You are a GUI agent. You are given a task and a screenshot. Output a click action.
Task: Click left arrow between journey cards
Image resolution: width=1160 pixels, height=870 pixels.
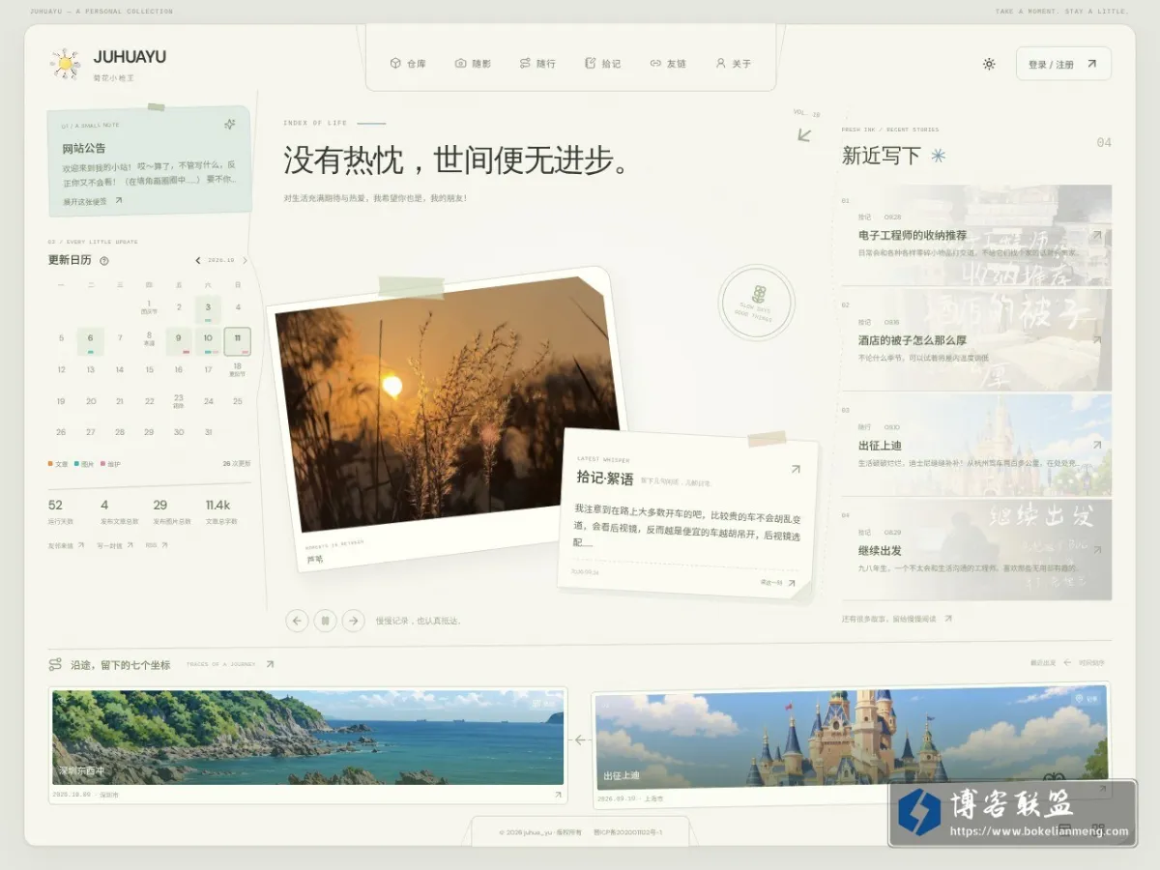pyautogui.click(x=580, y=739)
